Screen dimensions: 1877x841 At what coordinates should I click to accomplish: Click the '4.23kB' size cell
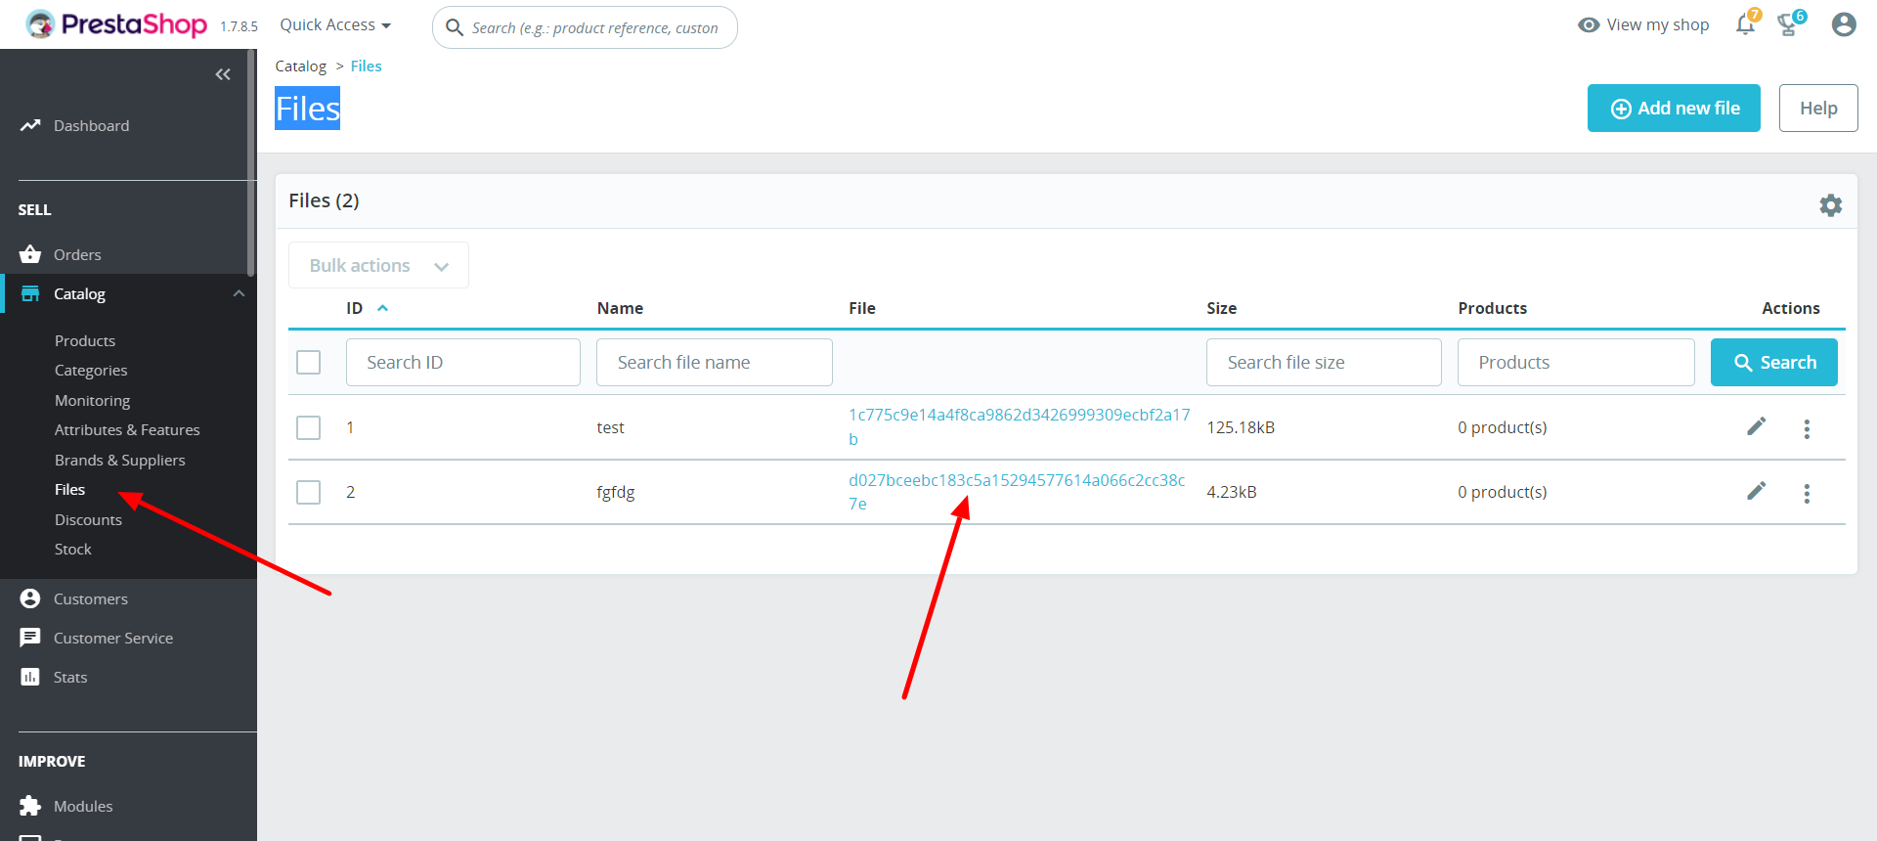coord(1231,492)
